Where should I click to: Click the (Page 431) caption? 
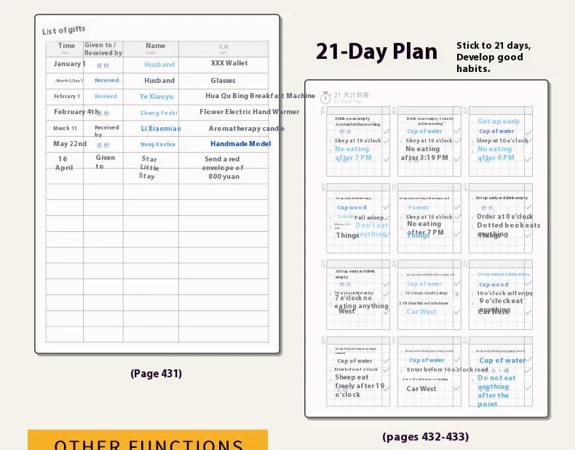coord(156,374)
